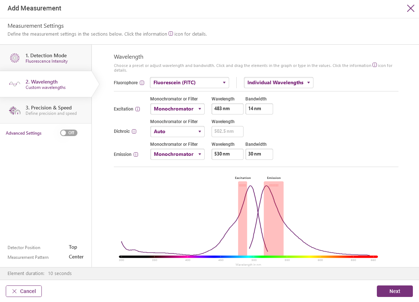Click the Define precision and speed subtitle
The image size is (419, 302).
click(x=51, y=113)
